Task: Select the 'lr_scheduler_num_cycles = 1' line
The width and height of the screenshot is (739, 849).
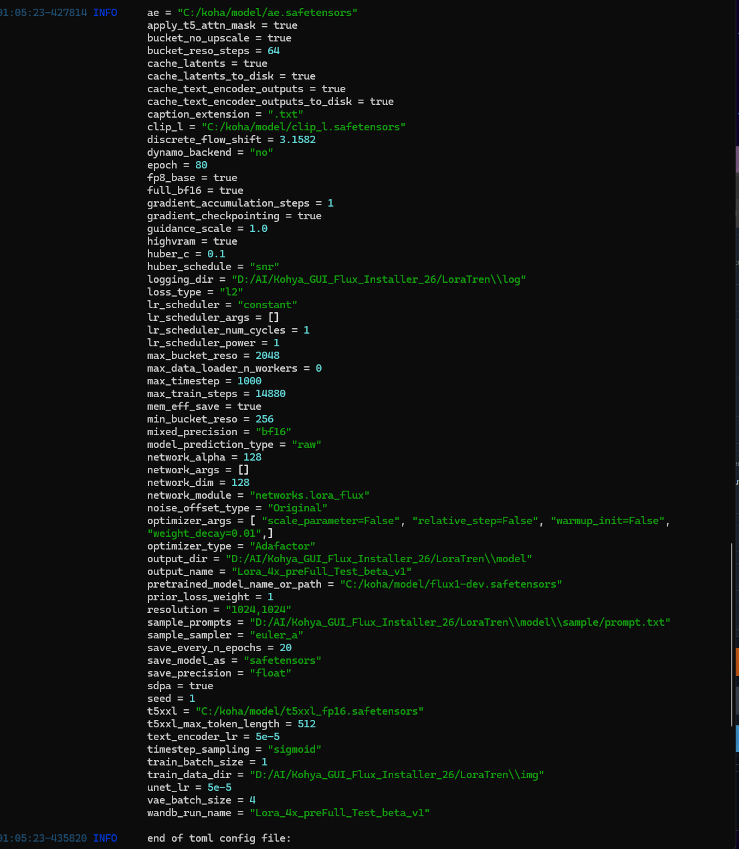Action: click(x=228, y=330)
